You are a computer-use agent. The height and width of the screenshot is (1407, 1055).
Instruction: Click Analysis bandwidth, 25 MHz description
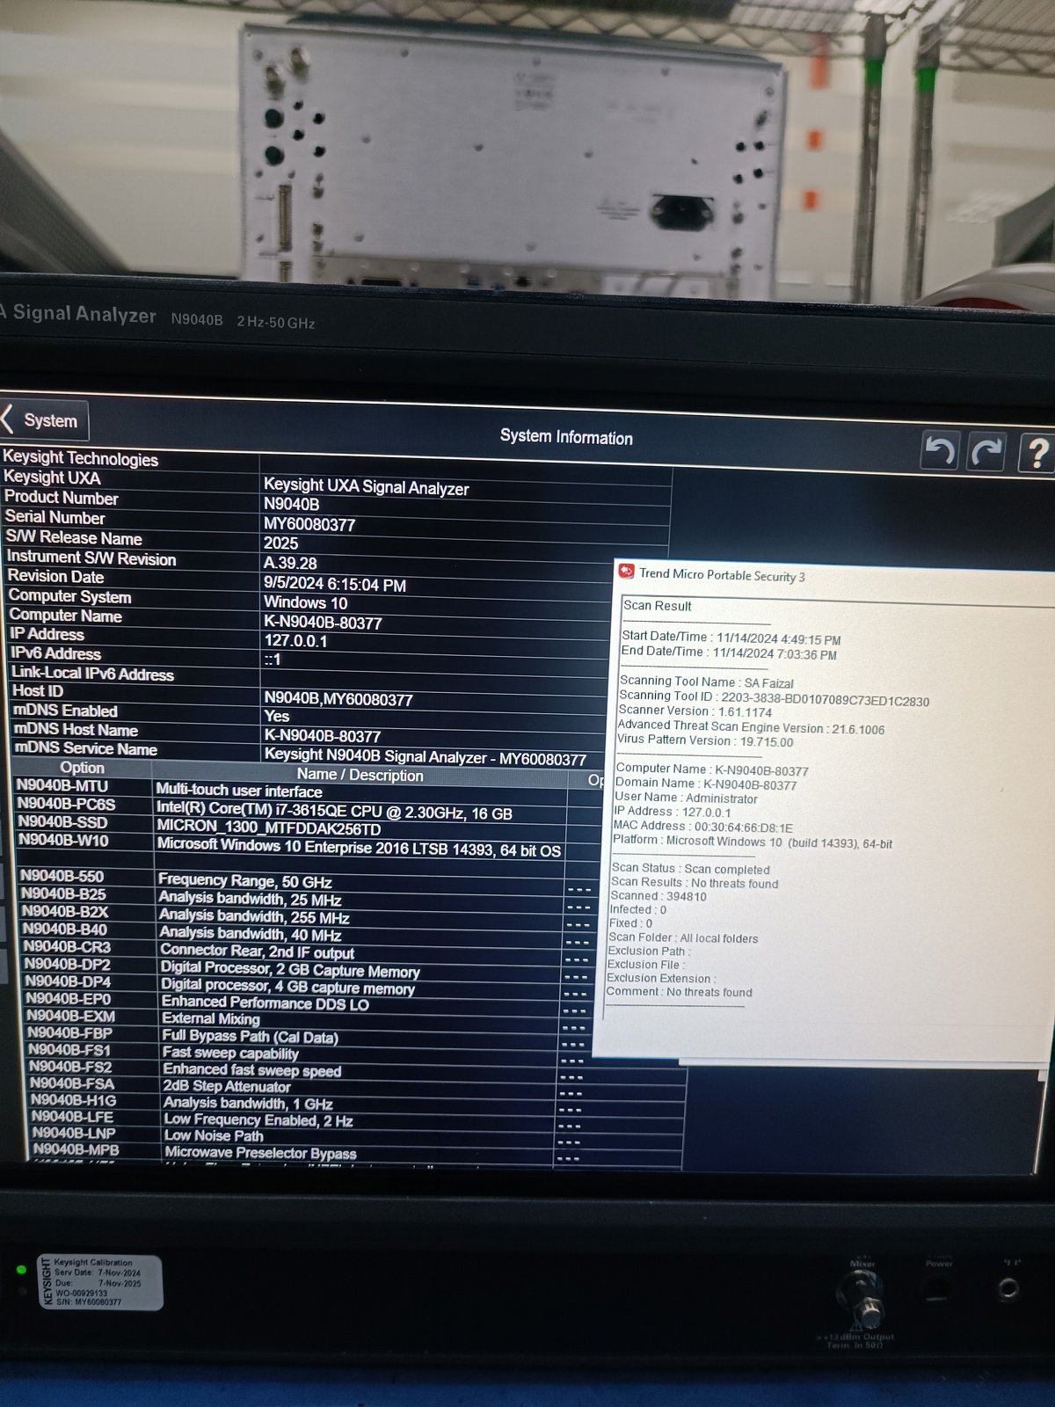click(251, 899)
